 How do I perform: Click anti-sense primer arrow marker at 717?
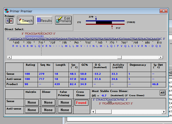112,26
